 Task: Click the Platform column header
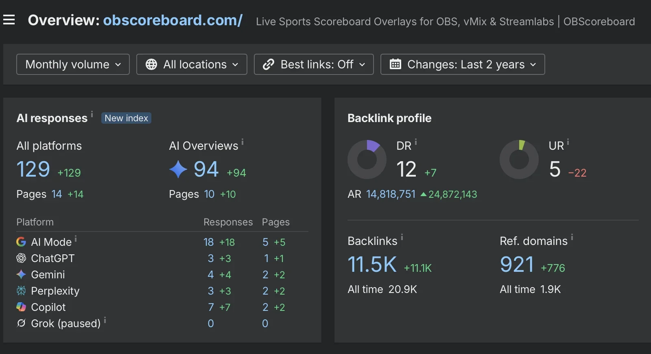(x=35, y=222)
